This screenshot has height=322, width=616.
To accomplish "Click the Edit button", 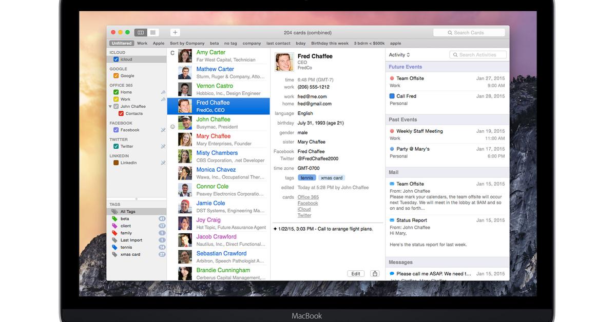I will coord(356,274).
